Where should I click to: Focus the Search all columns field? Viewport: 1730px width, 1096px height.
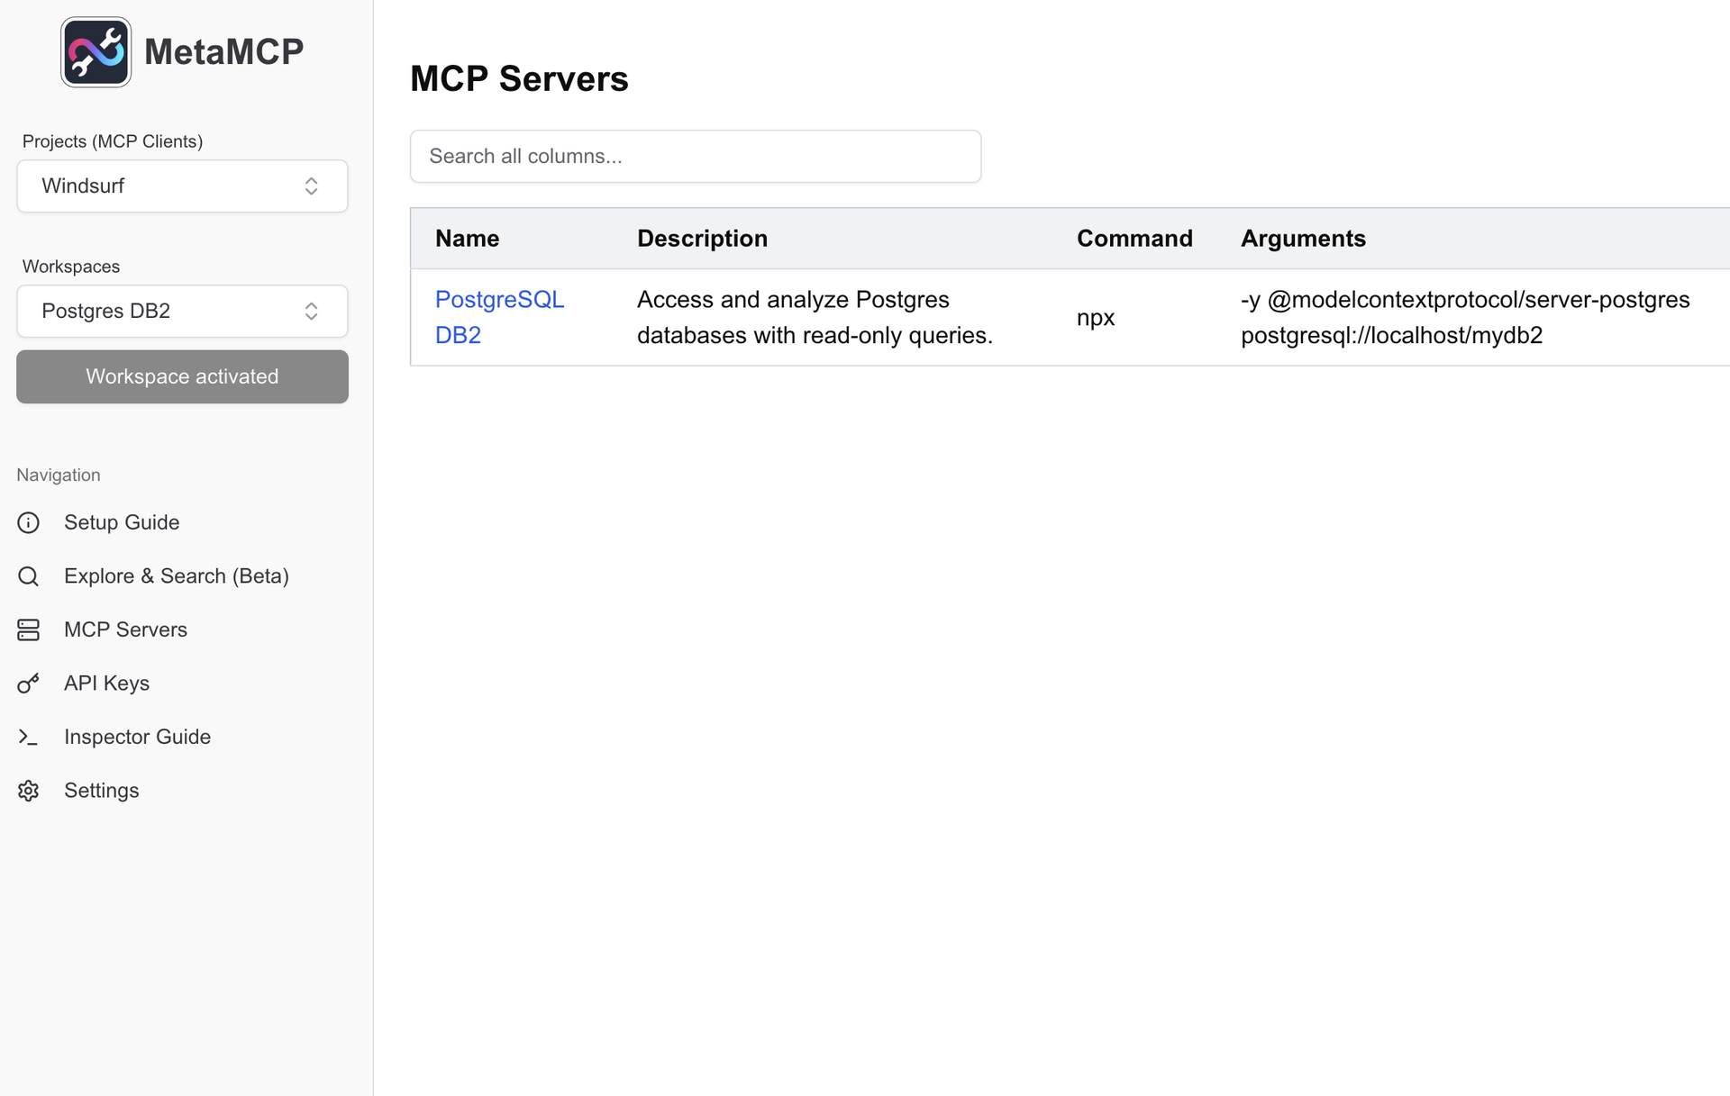[696, 157]
